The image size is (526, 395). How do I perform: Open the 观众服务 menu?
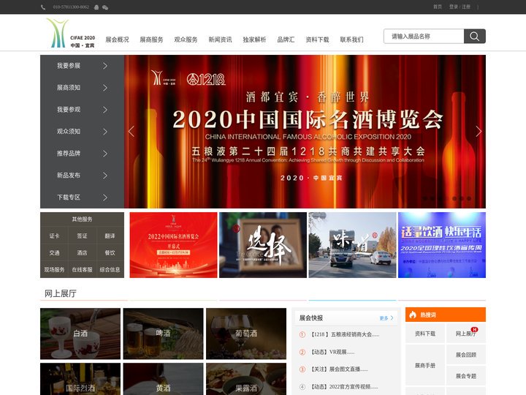(x=186, y=39)
